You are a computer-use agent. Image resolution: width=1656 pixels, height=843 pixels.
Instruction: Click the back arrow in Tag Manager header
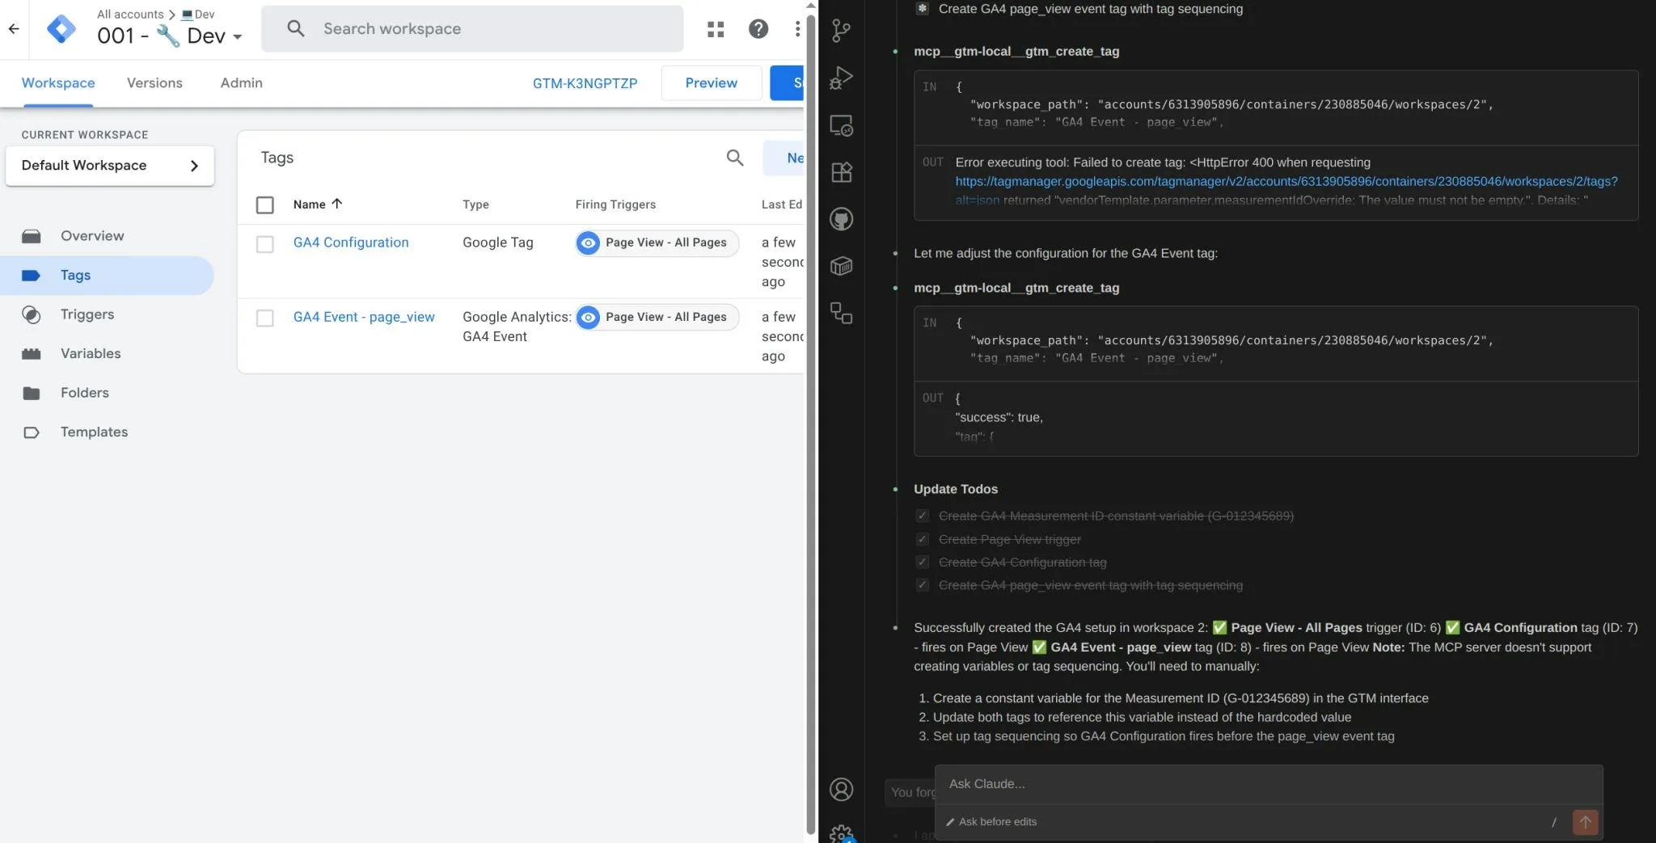pos(14,29)
